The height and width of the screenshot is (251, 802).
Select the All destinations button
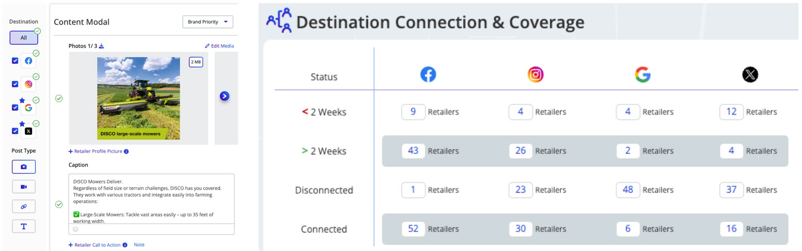tap(24, 38)
